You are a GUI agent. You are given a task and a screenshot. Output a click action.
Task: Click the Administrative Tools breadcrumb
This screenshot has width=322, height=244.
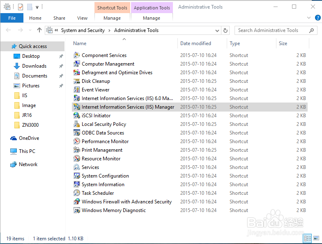click(136, 30)
